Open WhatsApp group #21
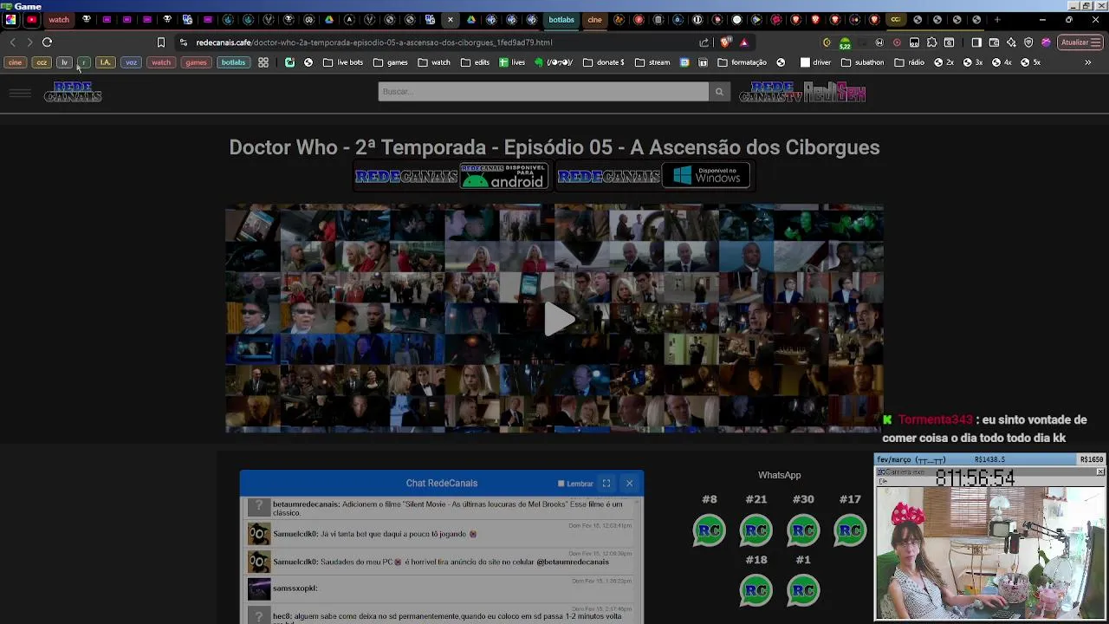 [756, 530]
